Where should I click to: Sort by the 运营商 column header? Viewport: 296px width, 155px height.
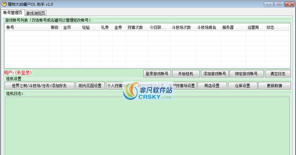[x=255, y=28]
